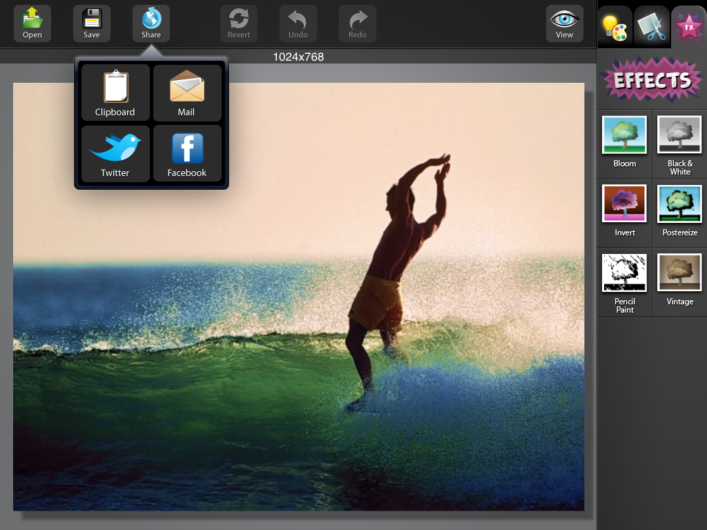Share the photo on Facebook
Viewport: 707px width, 530px height.
[x=187, y=154]
